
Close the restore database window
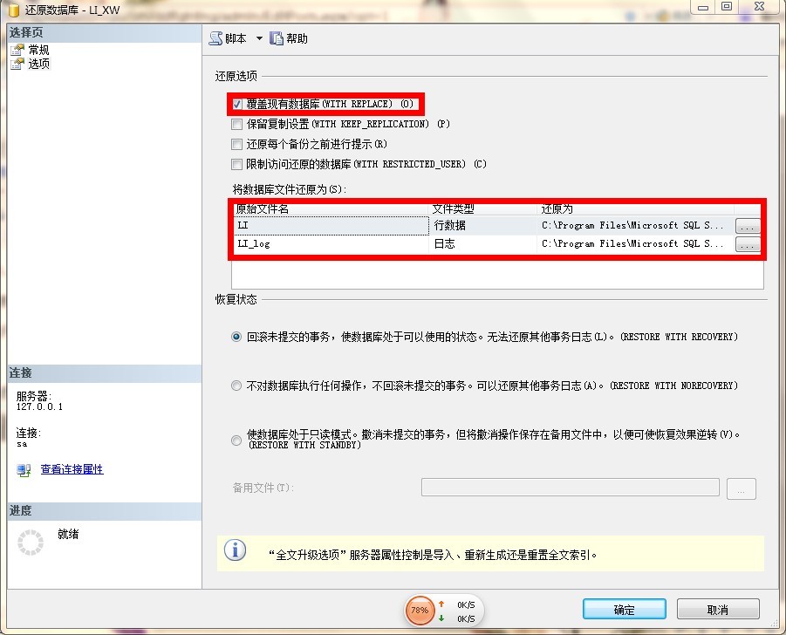(760, 6)
